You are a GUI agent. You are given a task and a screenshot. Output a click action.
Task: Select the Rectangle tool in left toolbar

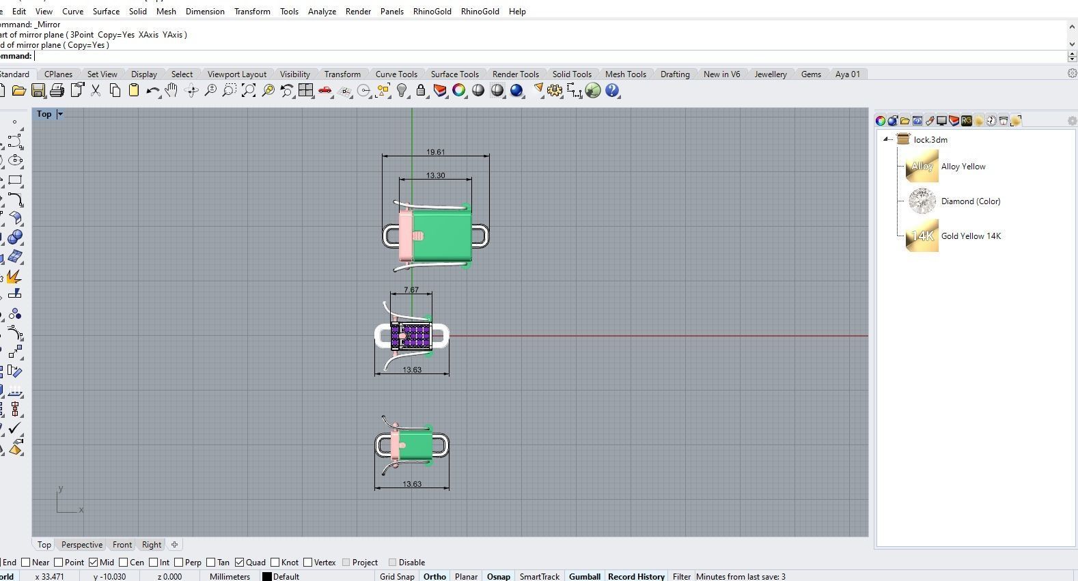point(15,180)
